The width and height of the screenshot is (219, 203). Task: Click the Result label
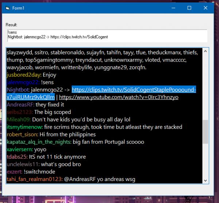point(11,25)
